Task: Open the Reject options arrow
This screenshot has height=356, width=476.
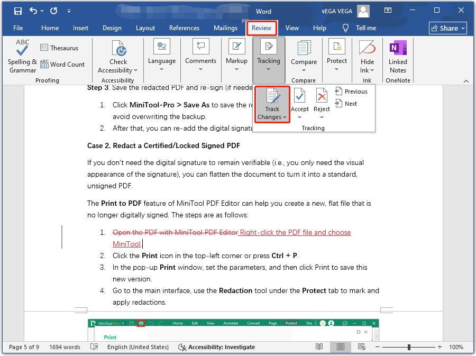Action: pyautogui.click(x=322, y=117)
